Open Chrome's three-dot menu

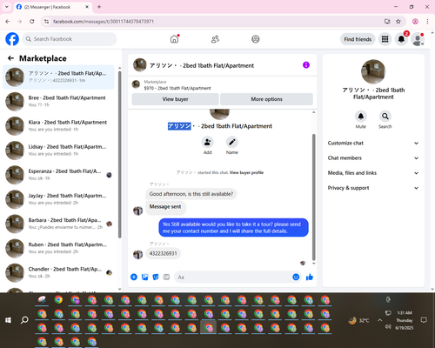[x=427, y=21]
